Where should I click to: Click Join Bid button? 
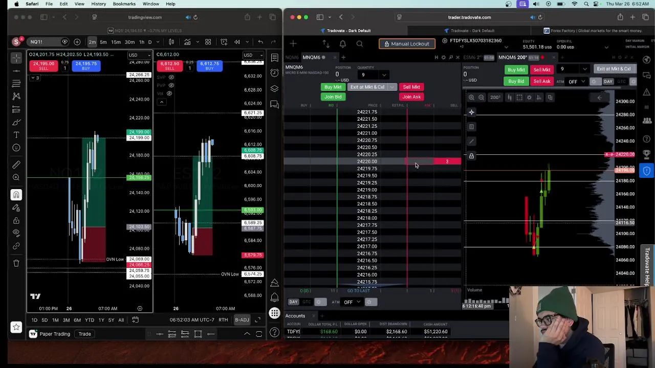[333, 97]
